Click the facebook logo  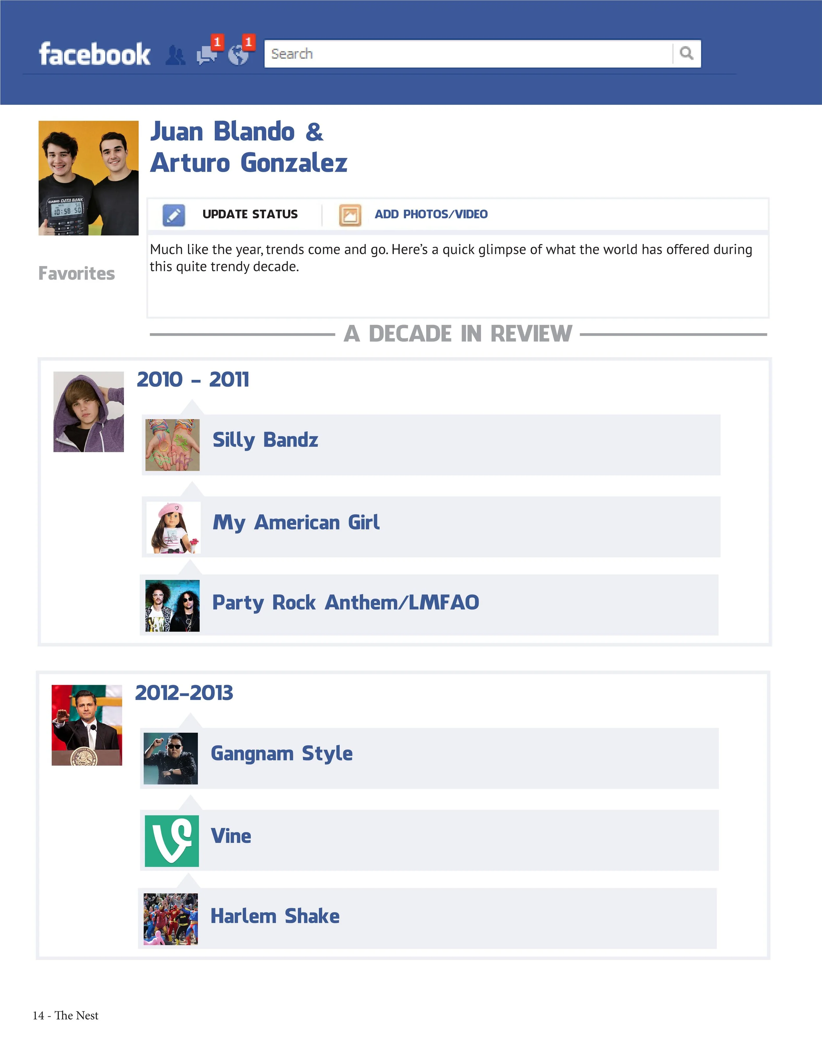pos(94,54)
